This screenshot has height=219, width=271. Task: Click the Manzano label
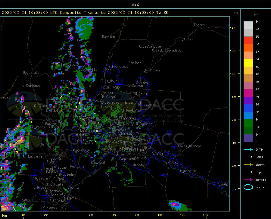[28, 200]
